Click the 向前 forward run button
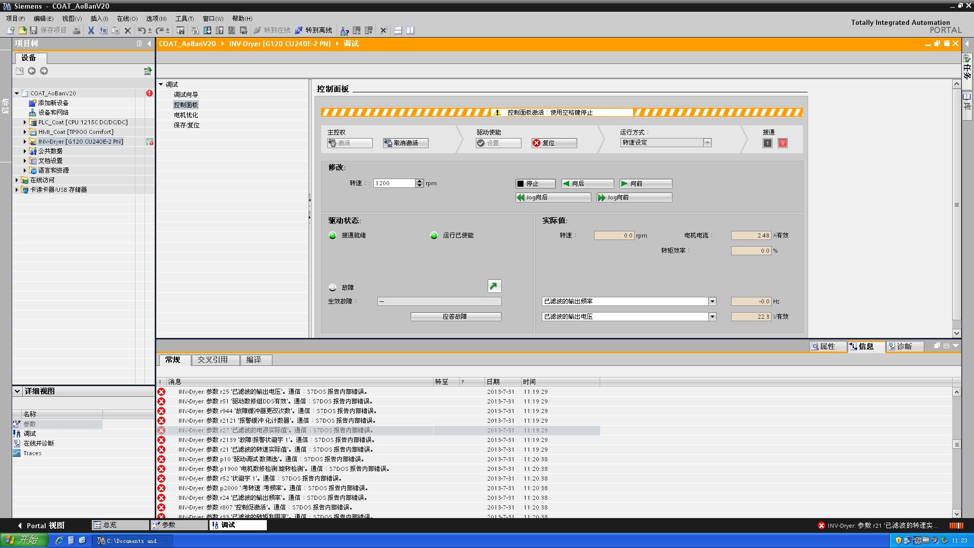The width and height of the screenshot is (974, 548). [646, 184]
